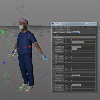Toggle keyframe dot beside Thumb Spread
Image resolution: width=100 pixels, height=100 pixels.
tap(54, 47)
